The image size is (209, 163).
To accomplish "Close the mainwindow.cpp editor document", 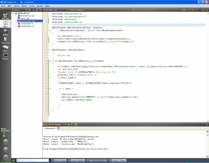I will [207, 10].
